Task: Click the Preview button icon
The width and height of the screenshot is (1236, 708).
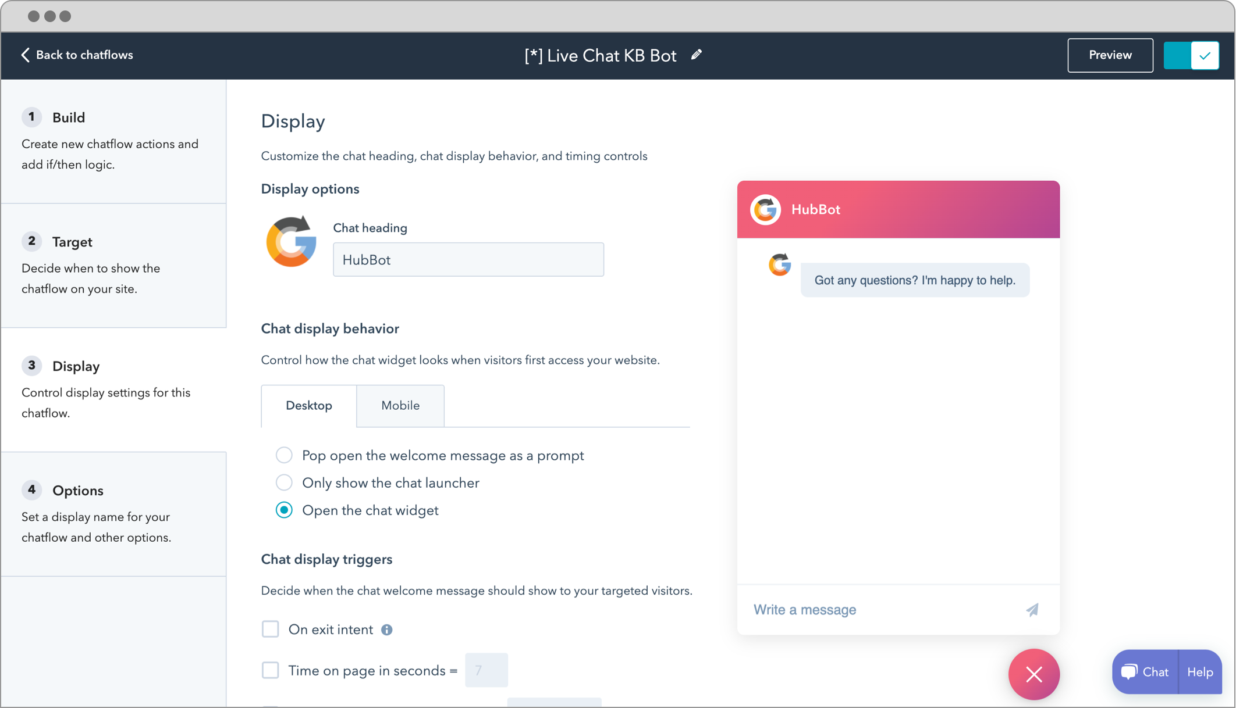Action: tap(1110, 54)
